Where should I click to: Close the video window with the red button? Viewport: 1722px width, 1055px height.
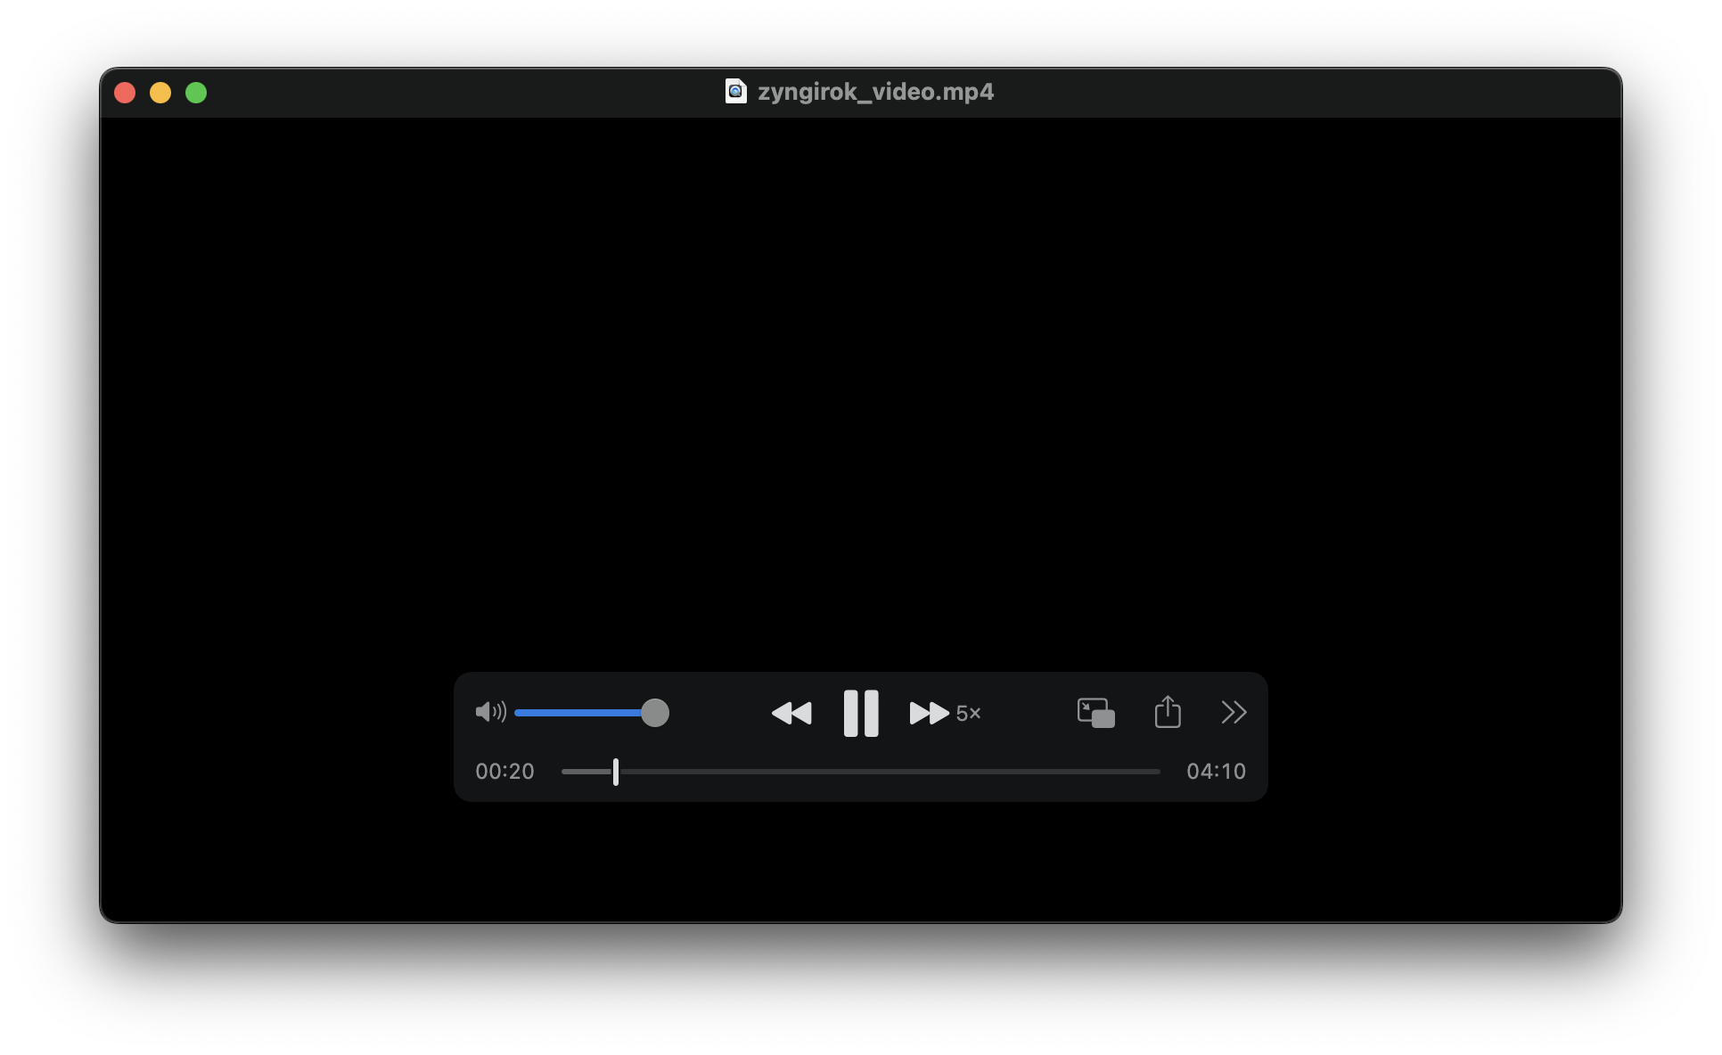(x=125, y=93)
